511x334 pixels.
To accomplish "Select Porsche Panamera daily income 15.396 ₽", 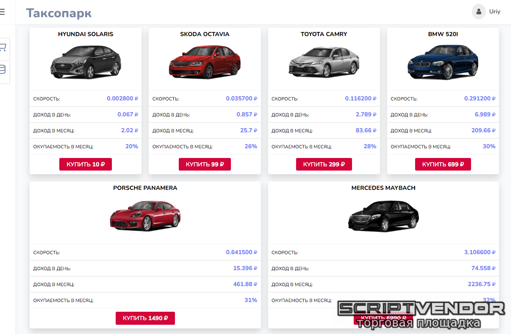I will [x=245, y=268].
